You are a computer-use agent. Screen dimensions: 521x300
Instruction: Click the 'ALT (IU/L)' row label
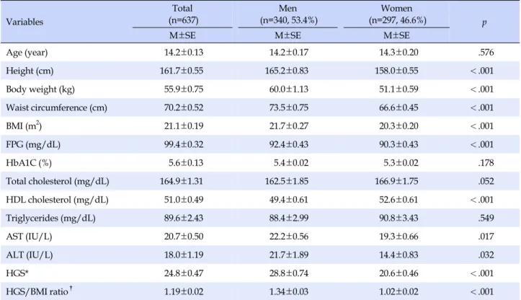pos(30,255)
